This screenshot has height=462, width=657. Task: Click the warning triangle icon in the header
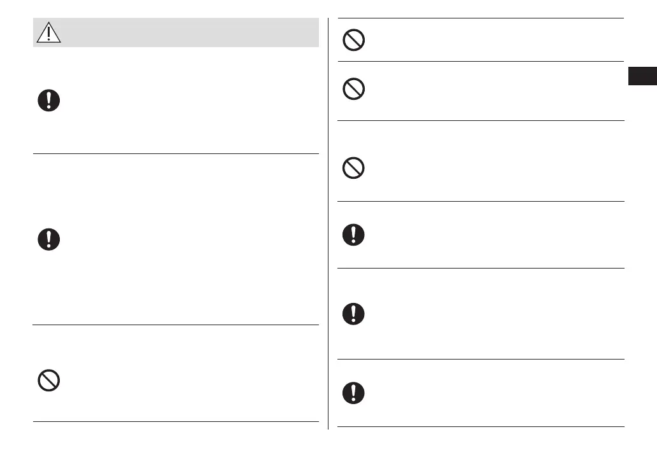[x=48, y=32]
